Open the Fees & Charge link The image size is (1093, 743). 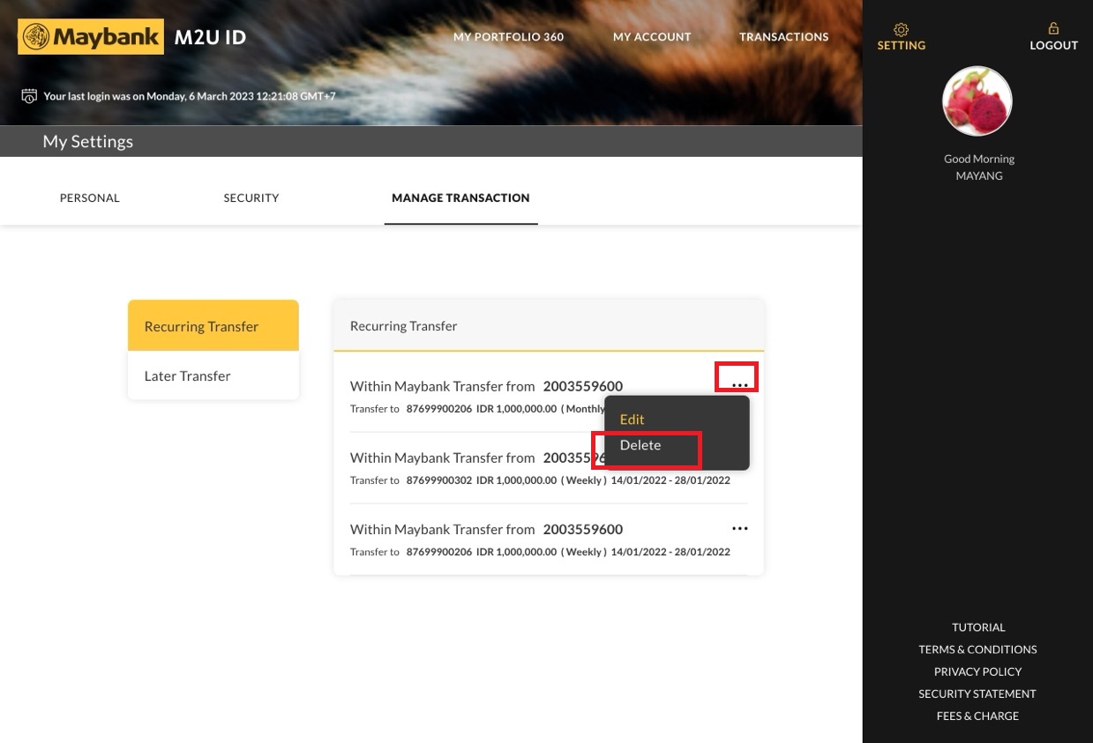point(977,716)
